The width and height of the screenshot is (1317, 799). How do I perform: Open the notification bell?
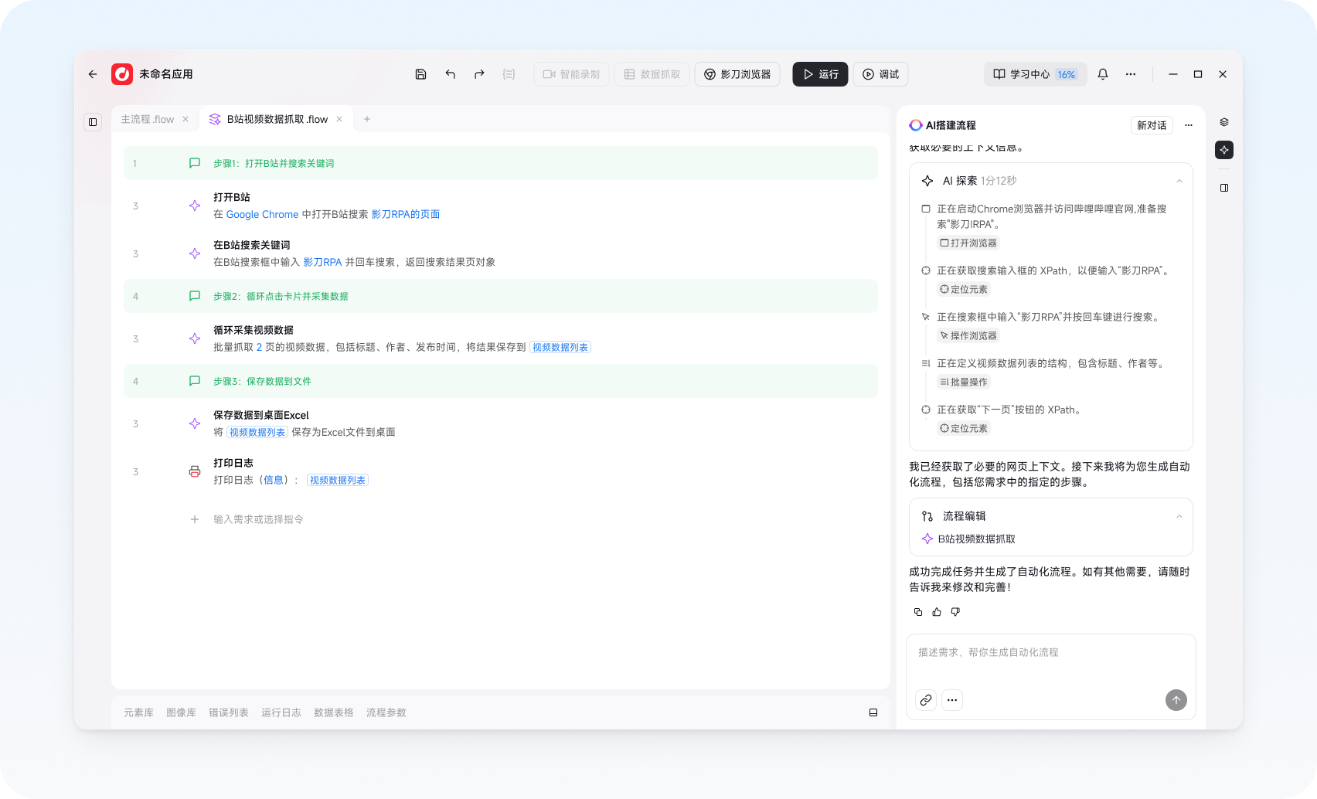pos(1103,74)
